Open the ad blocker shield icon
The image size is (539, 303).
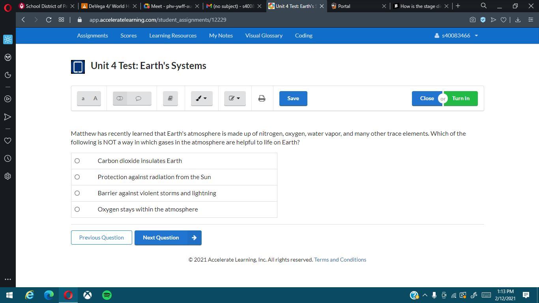[x=483, y=20]
